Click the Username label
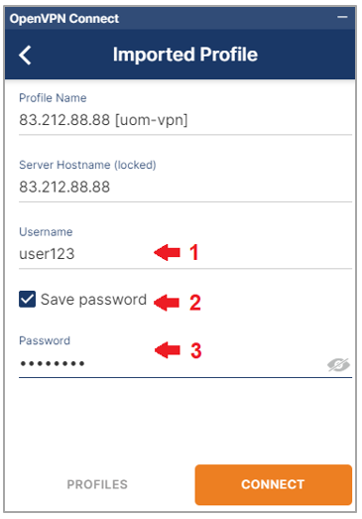362x519 pixels. pos(46,231)
